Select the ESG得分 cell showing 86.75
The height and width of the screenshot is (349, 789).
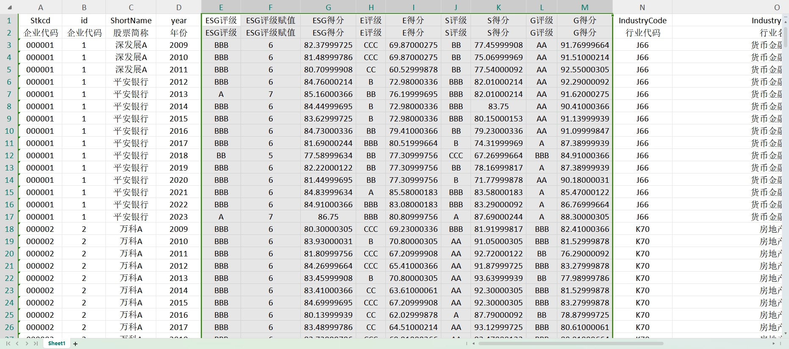click(x=328, y=217)
